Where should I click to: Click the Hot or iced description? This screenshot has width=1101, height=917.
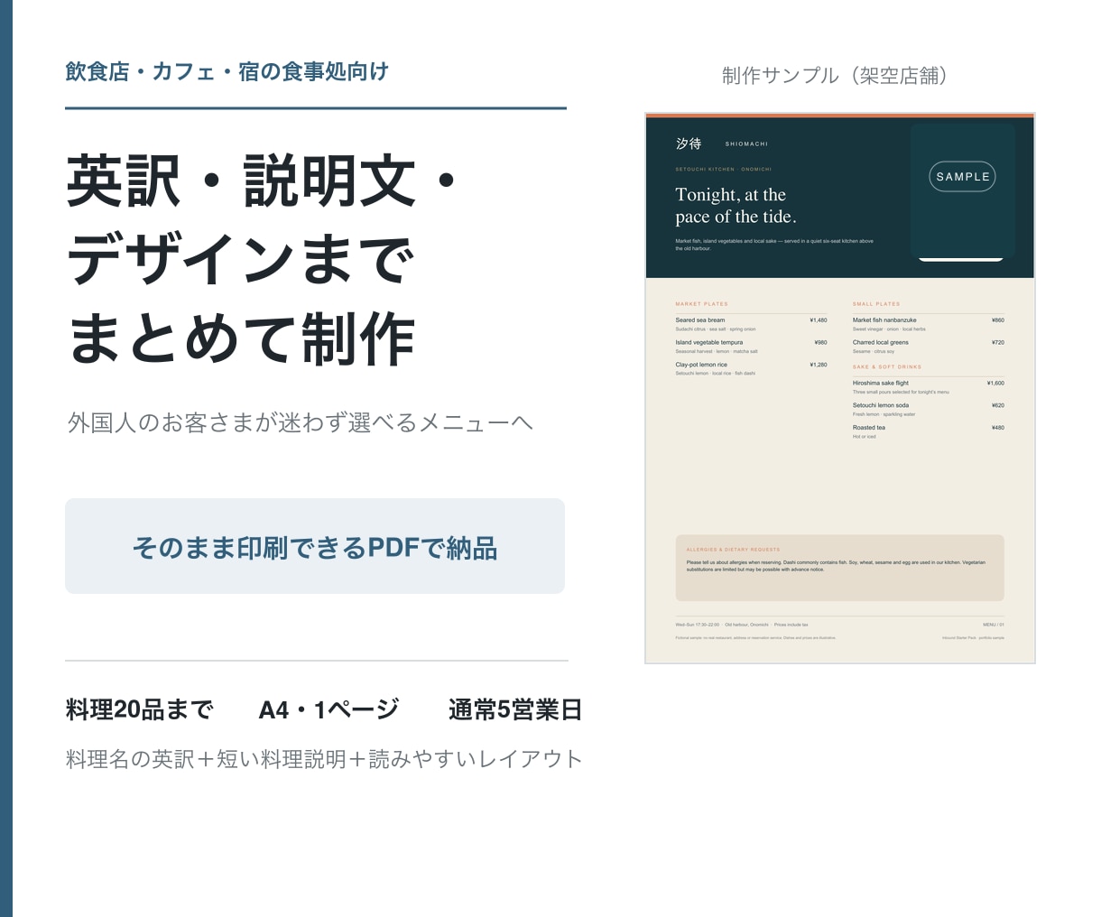click(x=865, y=437)
